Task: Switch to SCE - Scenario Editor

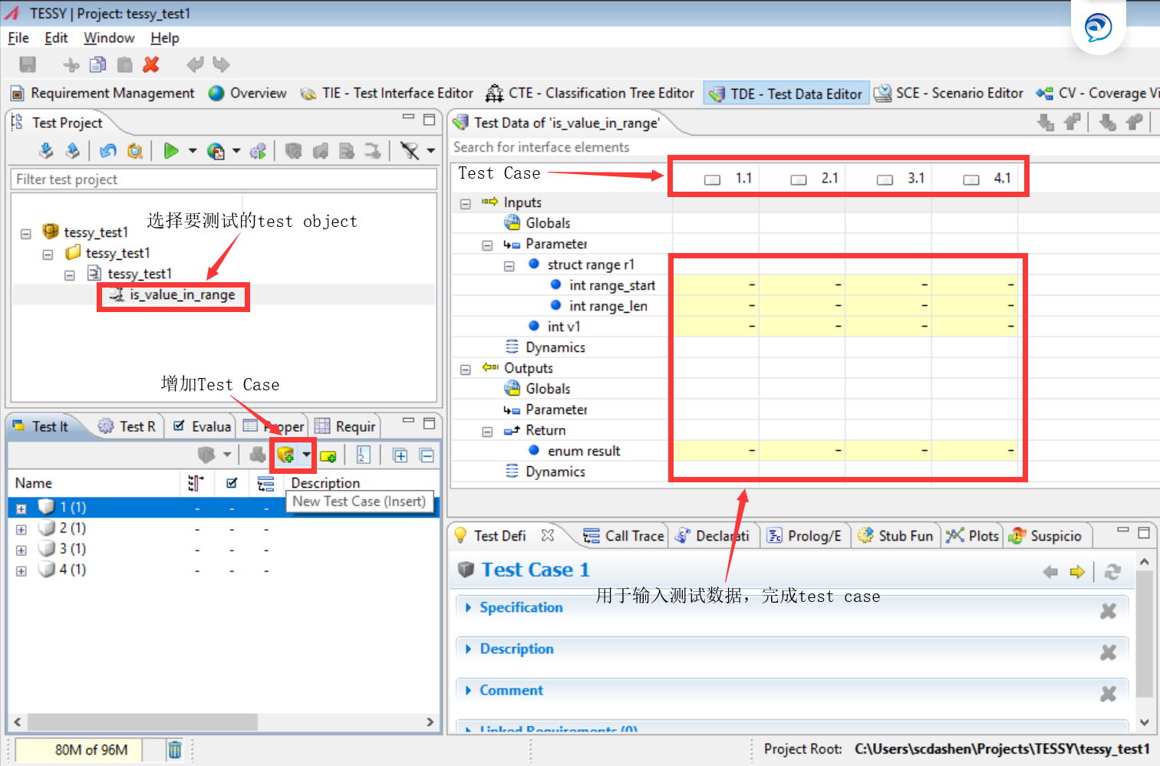Action: pos(949,94)
